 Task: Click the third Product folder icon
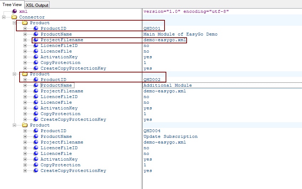click(25, 125)
